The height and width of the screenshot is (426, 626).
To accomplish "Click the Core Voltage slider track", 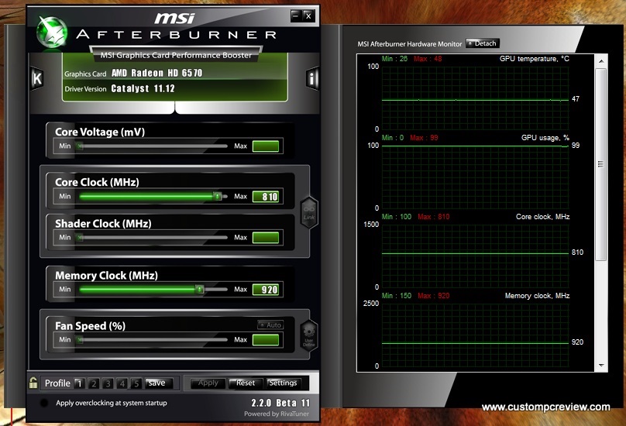I will pyautogui.click(x=153, y=146).
